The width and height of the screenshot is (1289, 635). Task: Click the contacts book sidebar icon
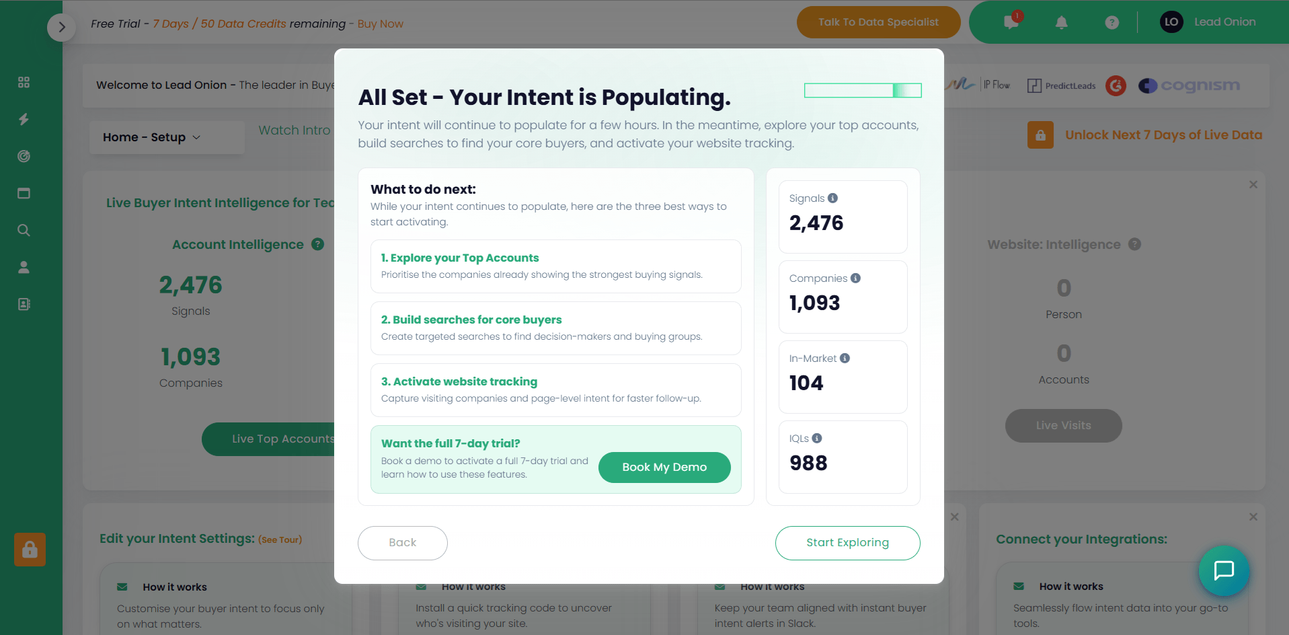coord(24,304)
